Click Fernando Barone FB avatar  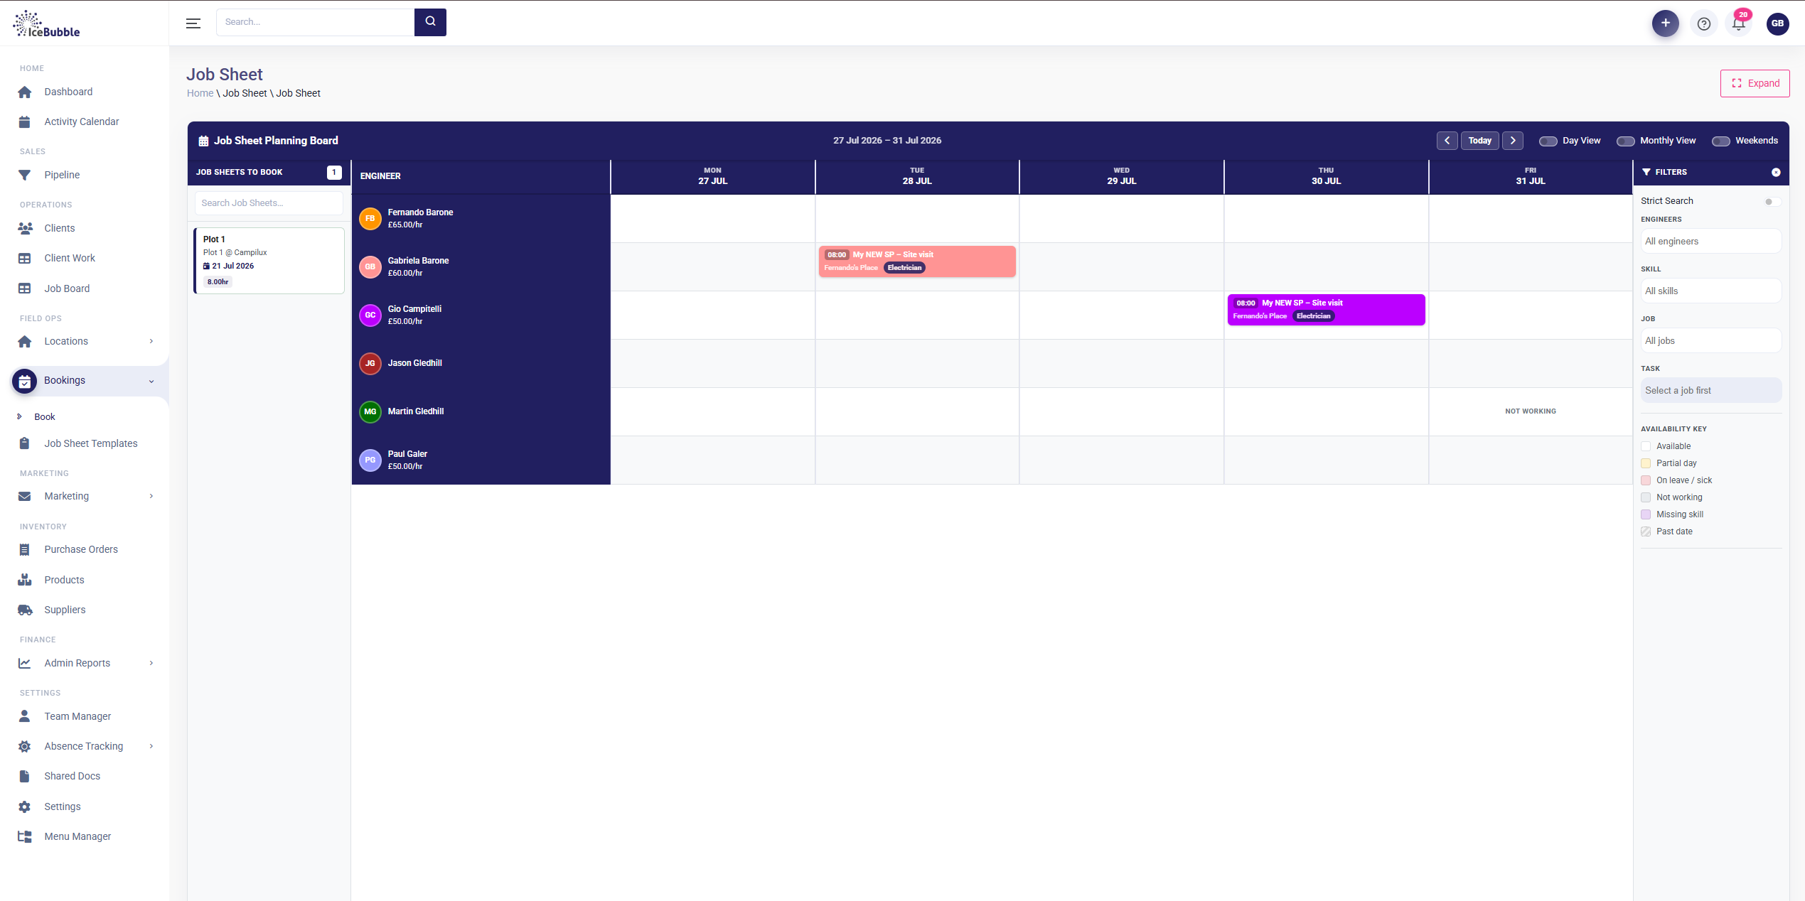click(370, 219)
